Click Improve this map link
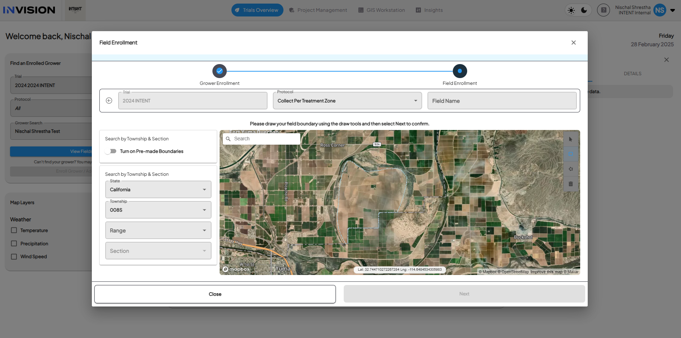 pos(546,272)
